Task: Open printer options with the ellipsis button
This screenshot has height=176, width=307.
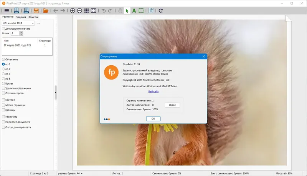Action: click(x=38, y=23)
